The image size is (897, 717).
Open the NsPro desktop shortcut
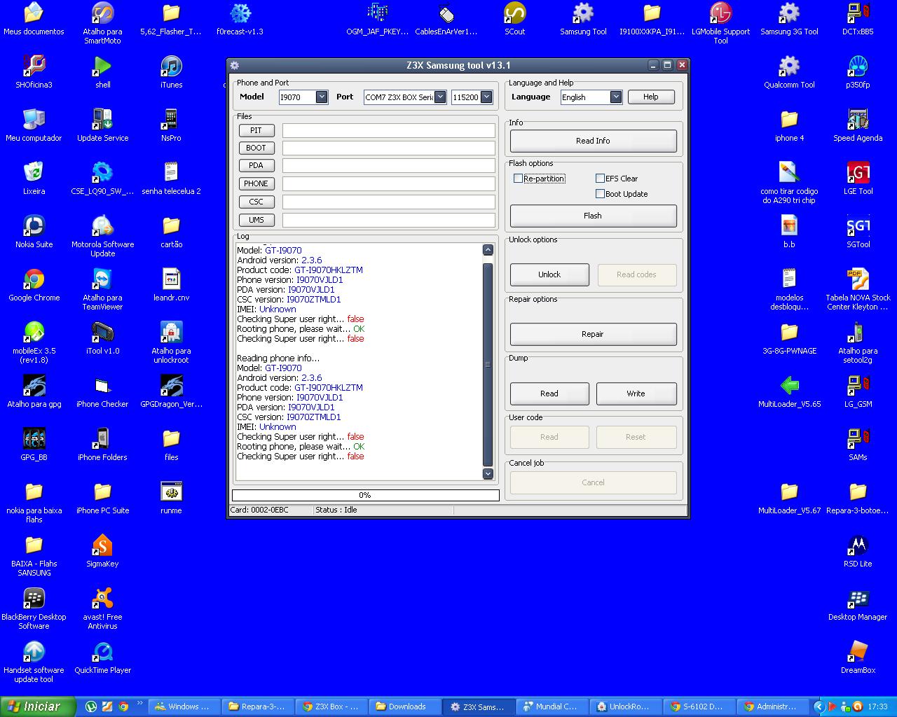[x=171, y=125]
